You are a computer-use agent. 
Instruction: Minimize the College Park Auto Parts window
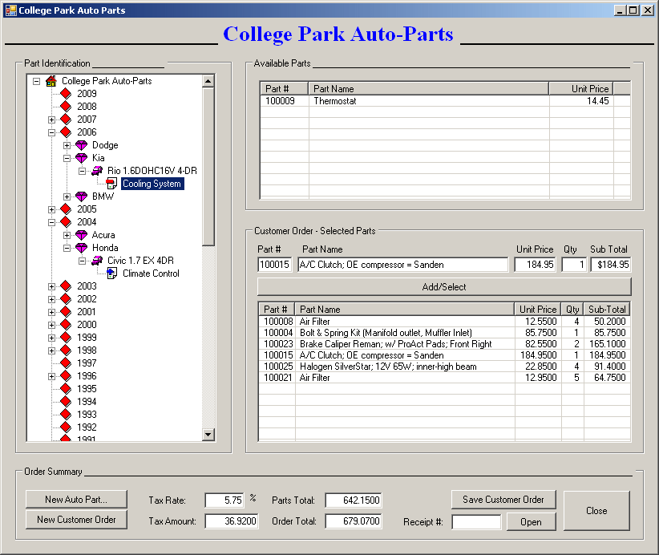(x=620, y=10)
